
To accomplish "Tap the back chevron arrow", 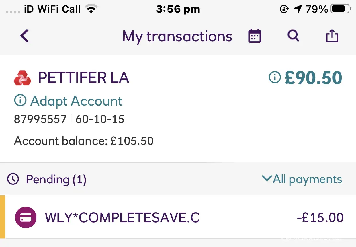I will click(x=25, y=36).
